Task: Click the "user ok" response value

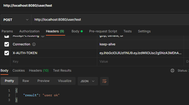Action: pos(51,95)
